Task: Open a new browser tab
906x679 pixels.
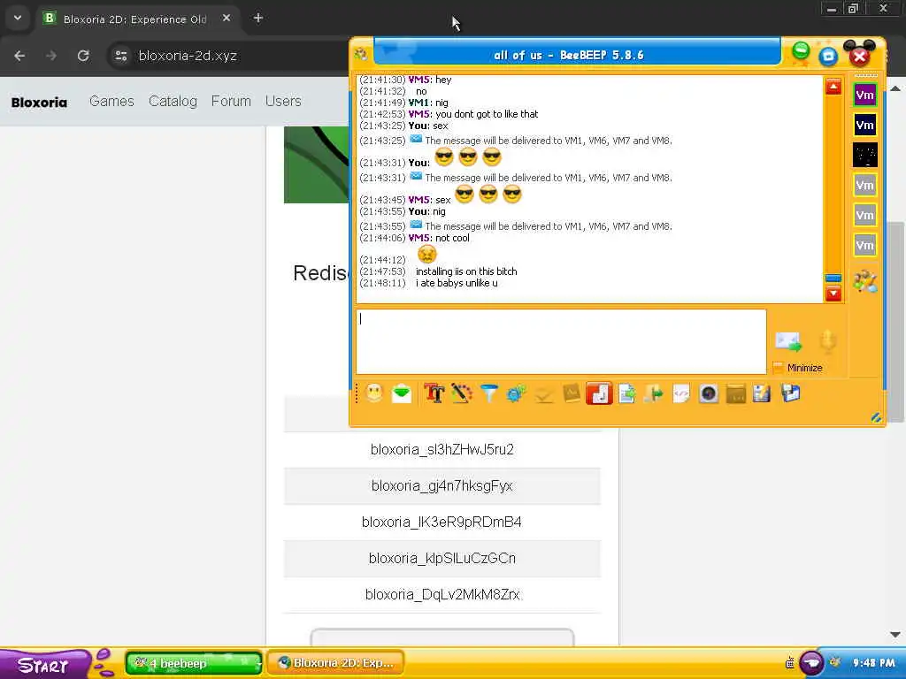Action: coord(258,19)
